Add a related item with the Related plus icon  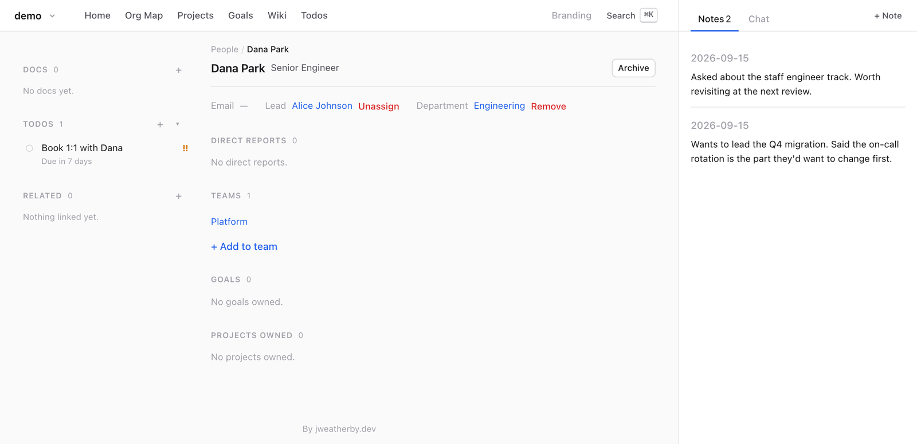click(x=179, y=196)
